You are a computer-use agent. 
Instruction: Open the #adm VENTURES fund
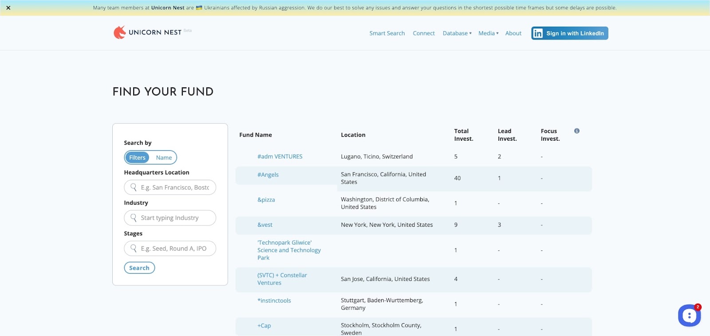tap(280, 157)
